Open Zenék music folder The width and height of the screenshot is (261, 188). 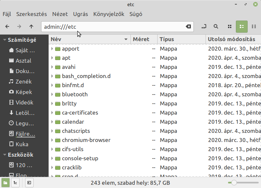20,82
